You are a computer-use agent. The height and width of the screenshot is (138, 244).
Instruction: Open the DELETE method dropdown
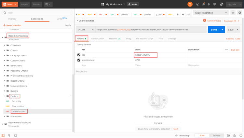[x=86, y=30]
